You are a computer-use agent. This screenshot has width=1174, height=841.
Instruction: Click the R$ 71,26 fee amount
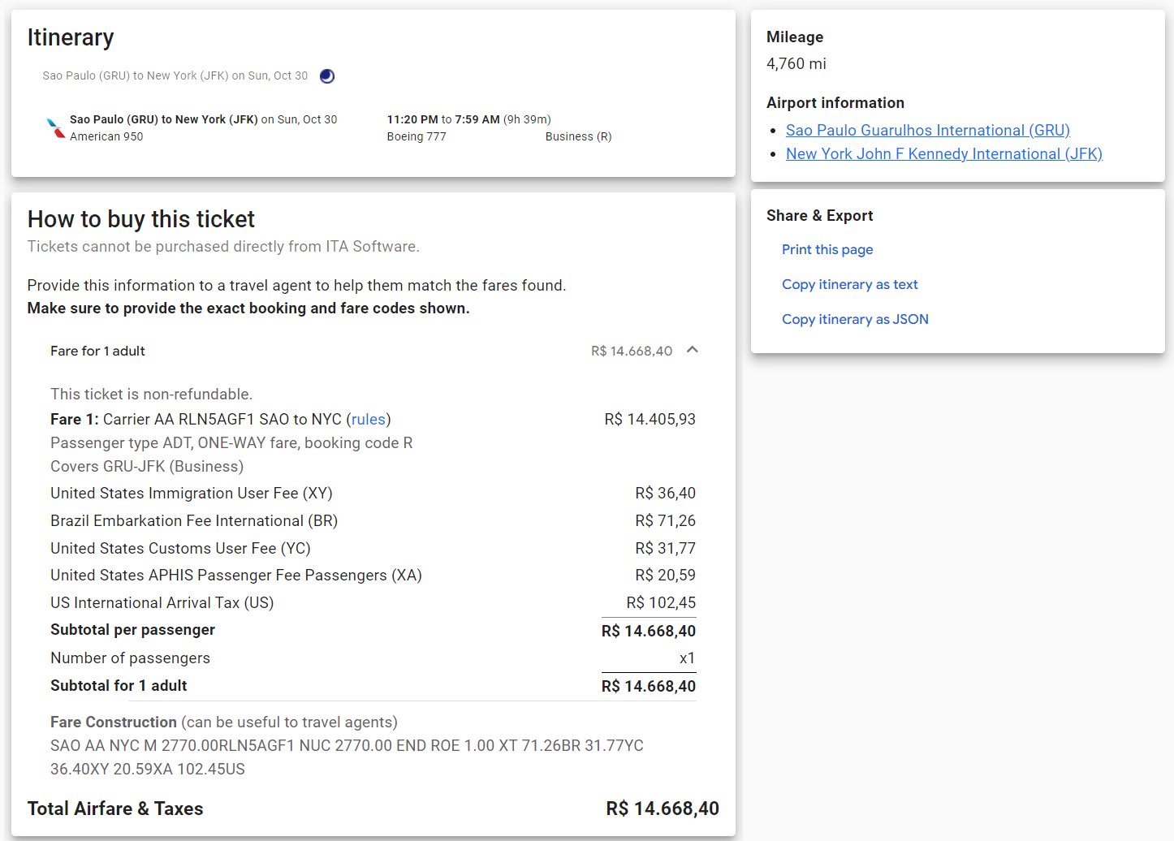[x=665, y=521]
